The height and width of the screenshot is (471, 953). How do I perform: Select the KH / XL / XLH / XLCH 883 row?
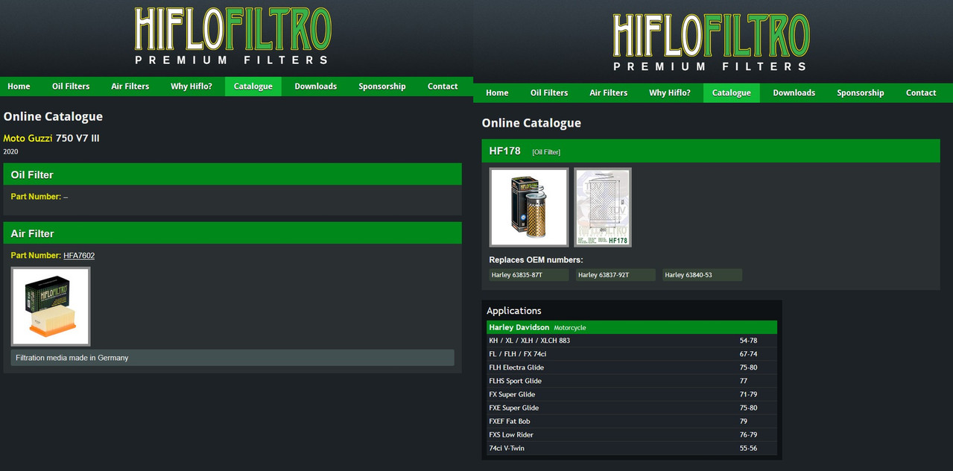click(632, 341)
